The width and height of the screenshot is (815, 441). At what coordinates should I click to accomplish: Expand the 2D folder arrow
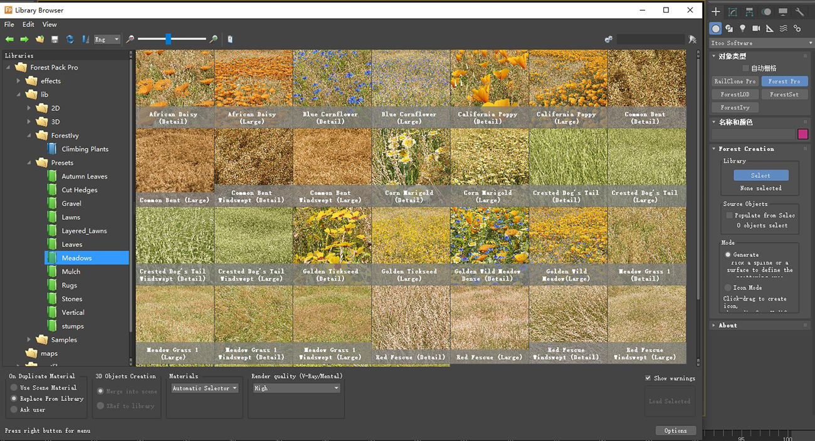click(x=29, y=108)
